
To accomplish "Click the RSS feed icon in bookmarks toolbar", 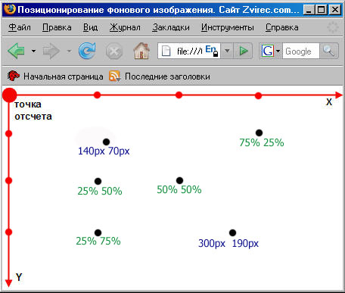I will [x=114, y=76].
